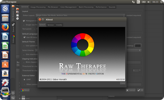The height and width of the screenshot is (100, 164).
Task: Click the network arrows indicator in top bar
Action: [133, 2]
